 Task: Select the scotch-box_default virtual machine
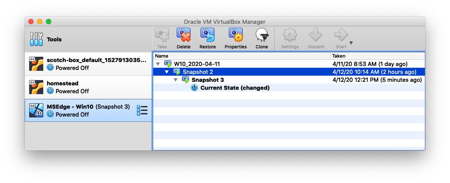click(x=88, y=64)
